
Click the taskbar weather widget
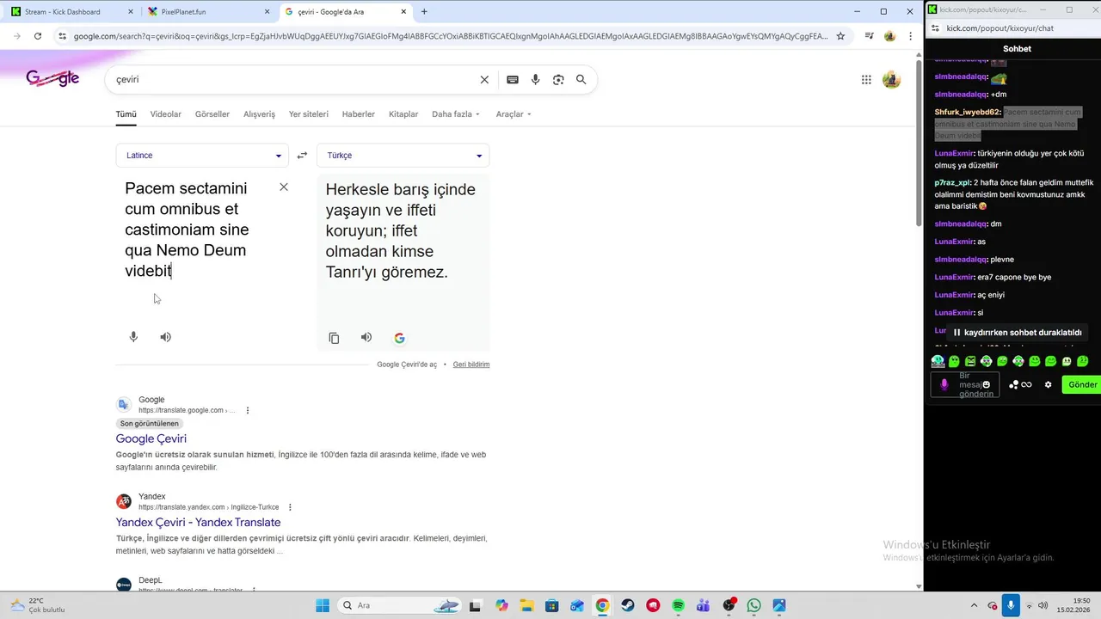click(39, 605)
